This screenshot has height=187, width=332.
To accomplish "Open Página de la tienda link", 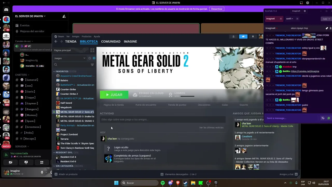I will [x=114, y=105].
